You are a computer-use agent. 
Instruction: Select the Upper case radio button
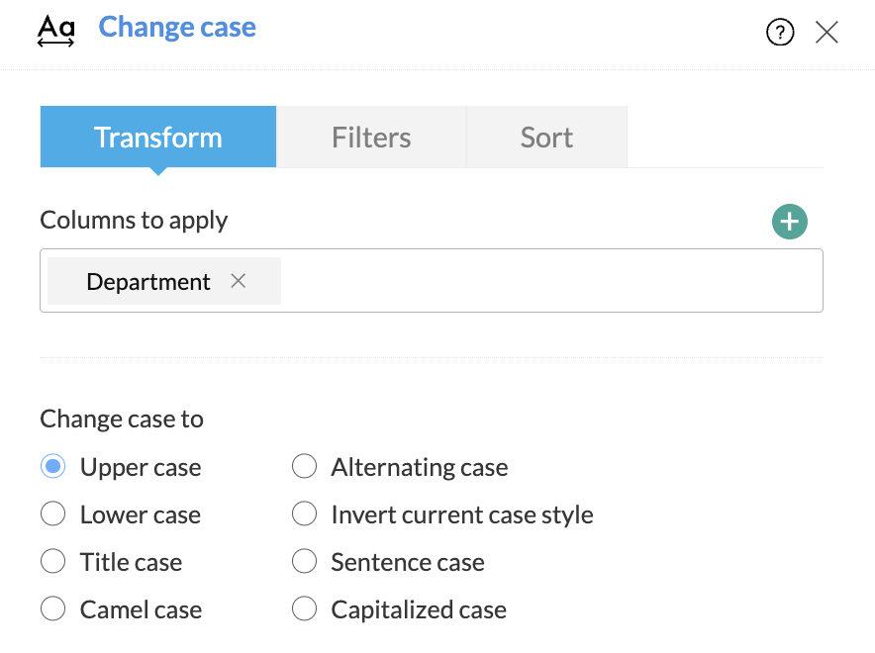point(53,467)
